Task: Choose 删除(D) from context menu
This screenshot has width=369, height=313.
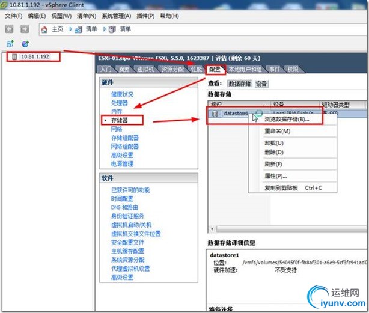Action: [274, 152]
